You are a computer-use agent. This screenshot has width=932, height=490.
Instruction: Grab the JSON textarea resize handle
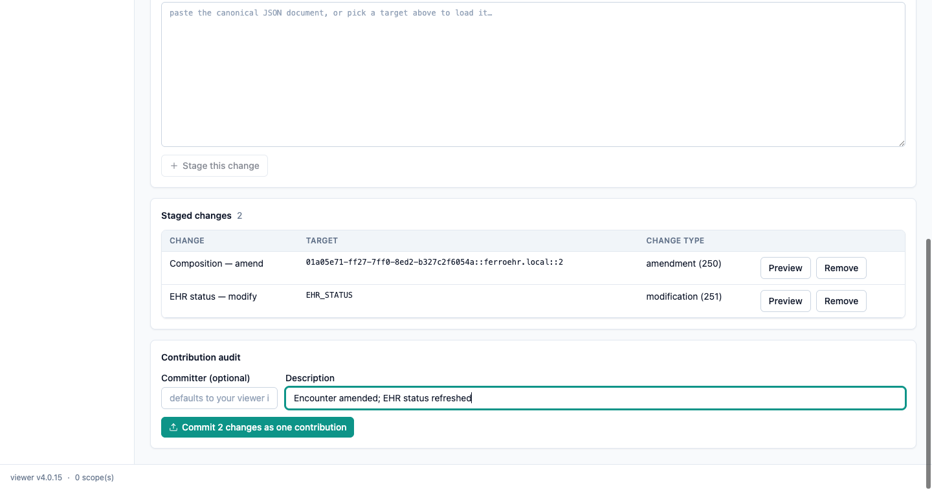coord(900,142)
